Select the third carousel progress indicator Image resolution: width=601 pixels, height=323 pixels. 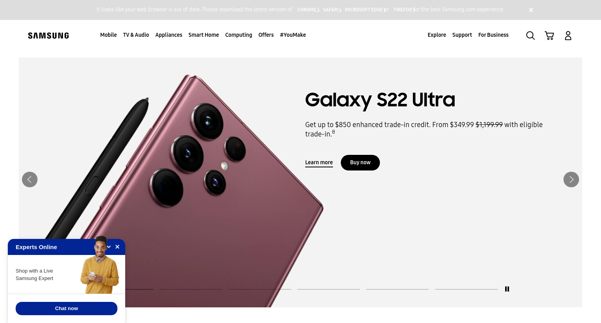pyautogui.click(x=260, y=289)
